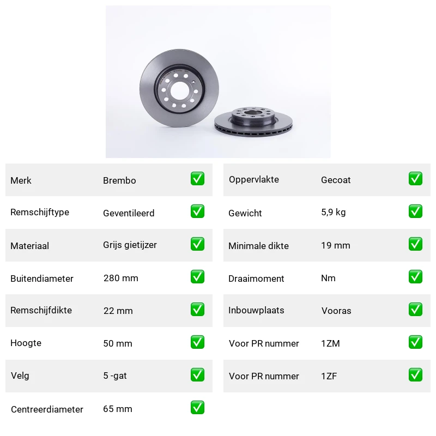
Task: Click checkmark in the Minimale dikte row
Action: [415, 244]
